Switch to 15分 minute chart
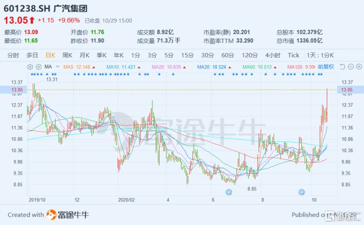The height and width of the screenshot is (225, 364). pos(187,55)
